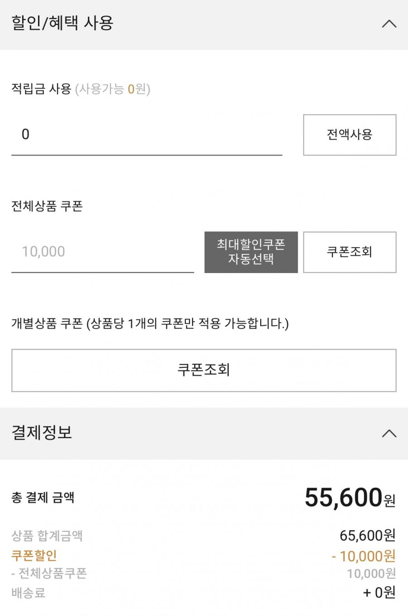Screen dimensions: 408x616
Task: Tap 최대할인쿠폰 자동선택 button
Action: (x=251, y=252)
